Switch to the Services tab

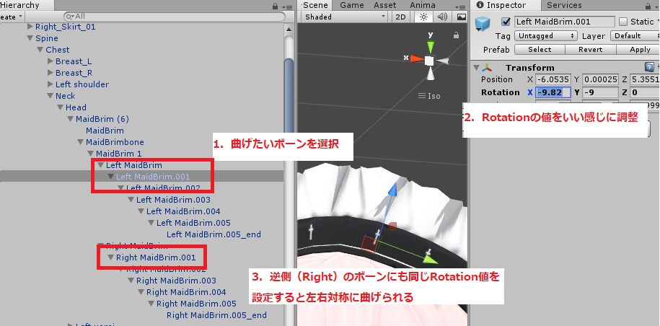pos(564,6)
